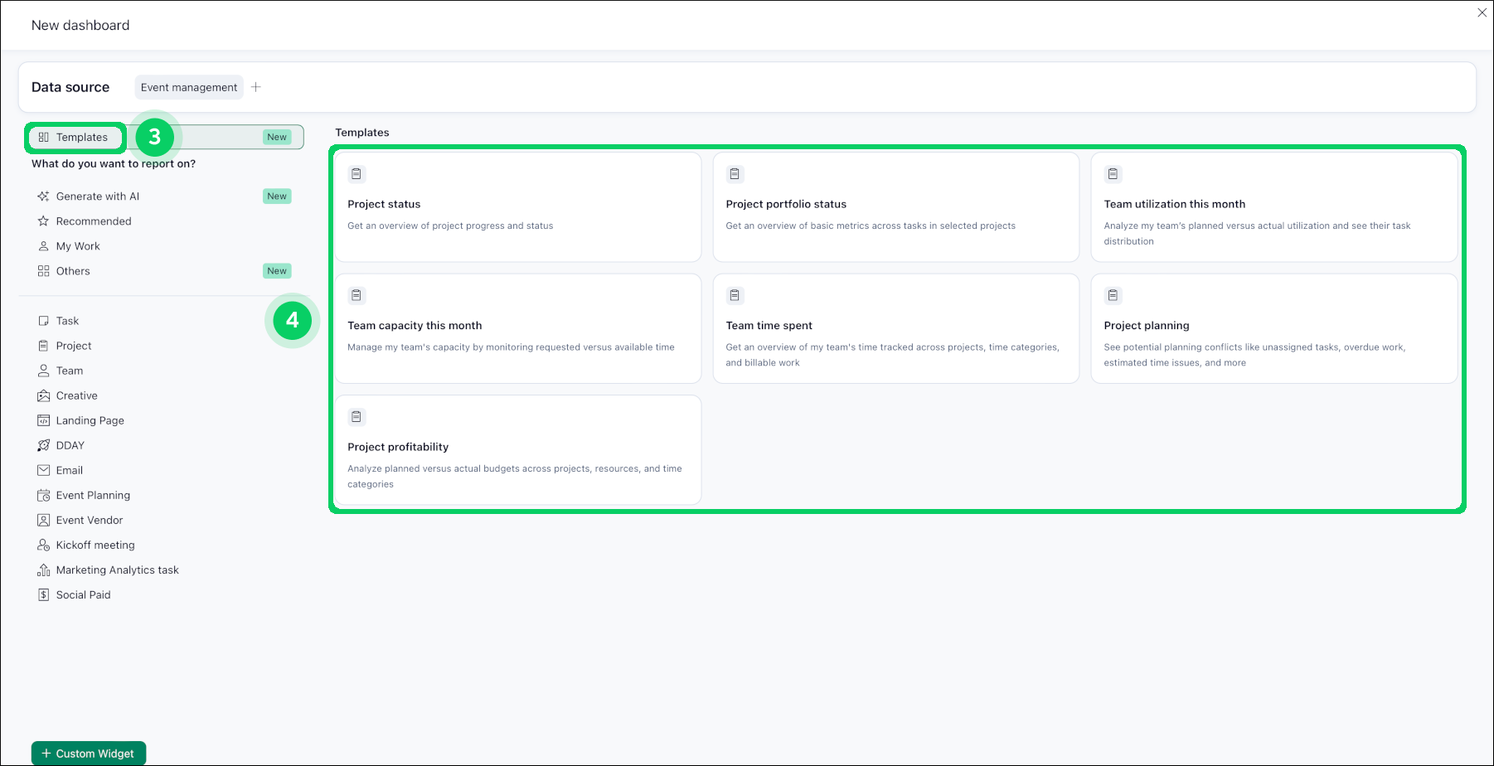Screen dimensions: 1494x766
Task: Click the Email envelope icon
Action: (x=43, y=470)
